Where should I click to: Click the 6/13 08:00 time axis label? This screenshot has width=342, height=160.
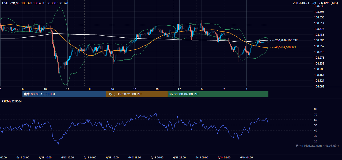click(23, 157)
